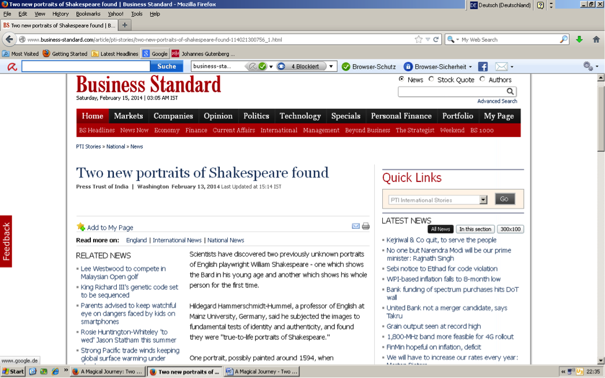Select the Stock Quote radio button
This screenshot has height=378, width=605.
(431, 79)
